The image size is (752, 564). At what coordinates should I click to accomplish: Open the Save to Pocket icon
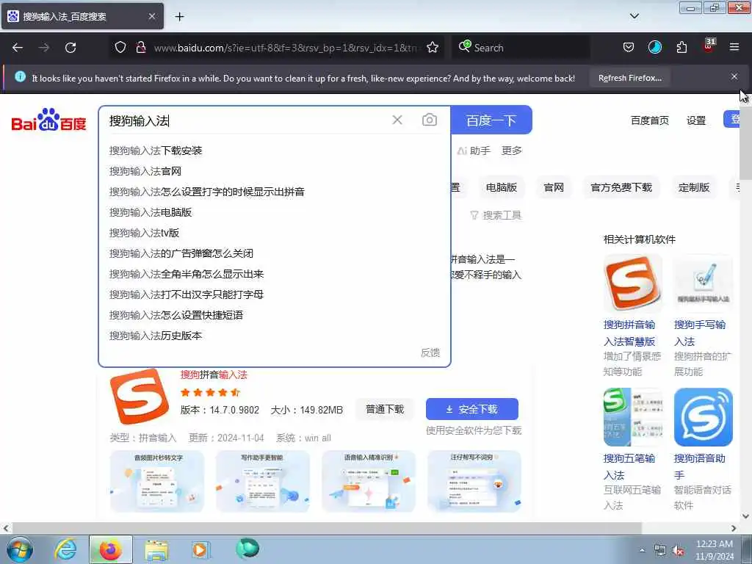pyautogui.click(x=629, y=47)
